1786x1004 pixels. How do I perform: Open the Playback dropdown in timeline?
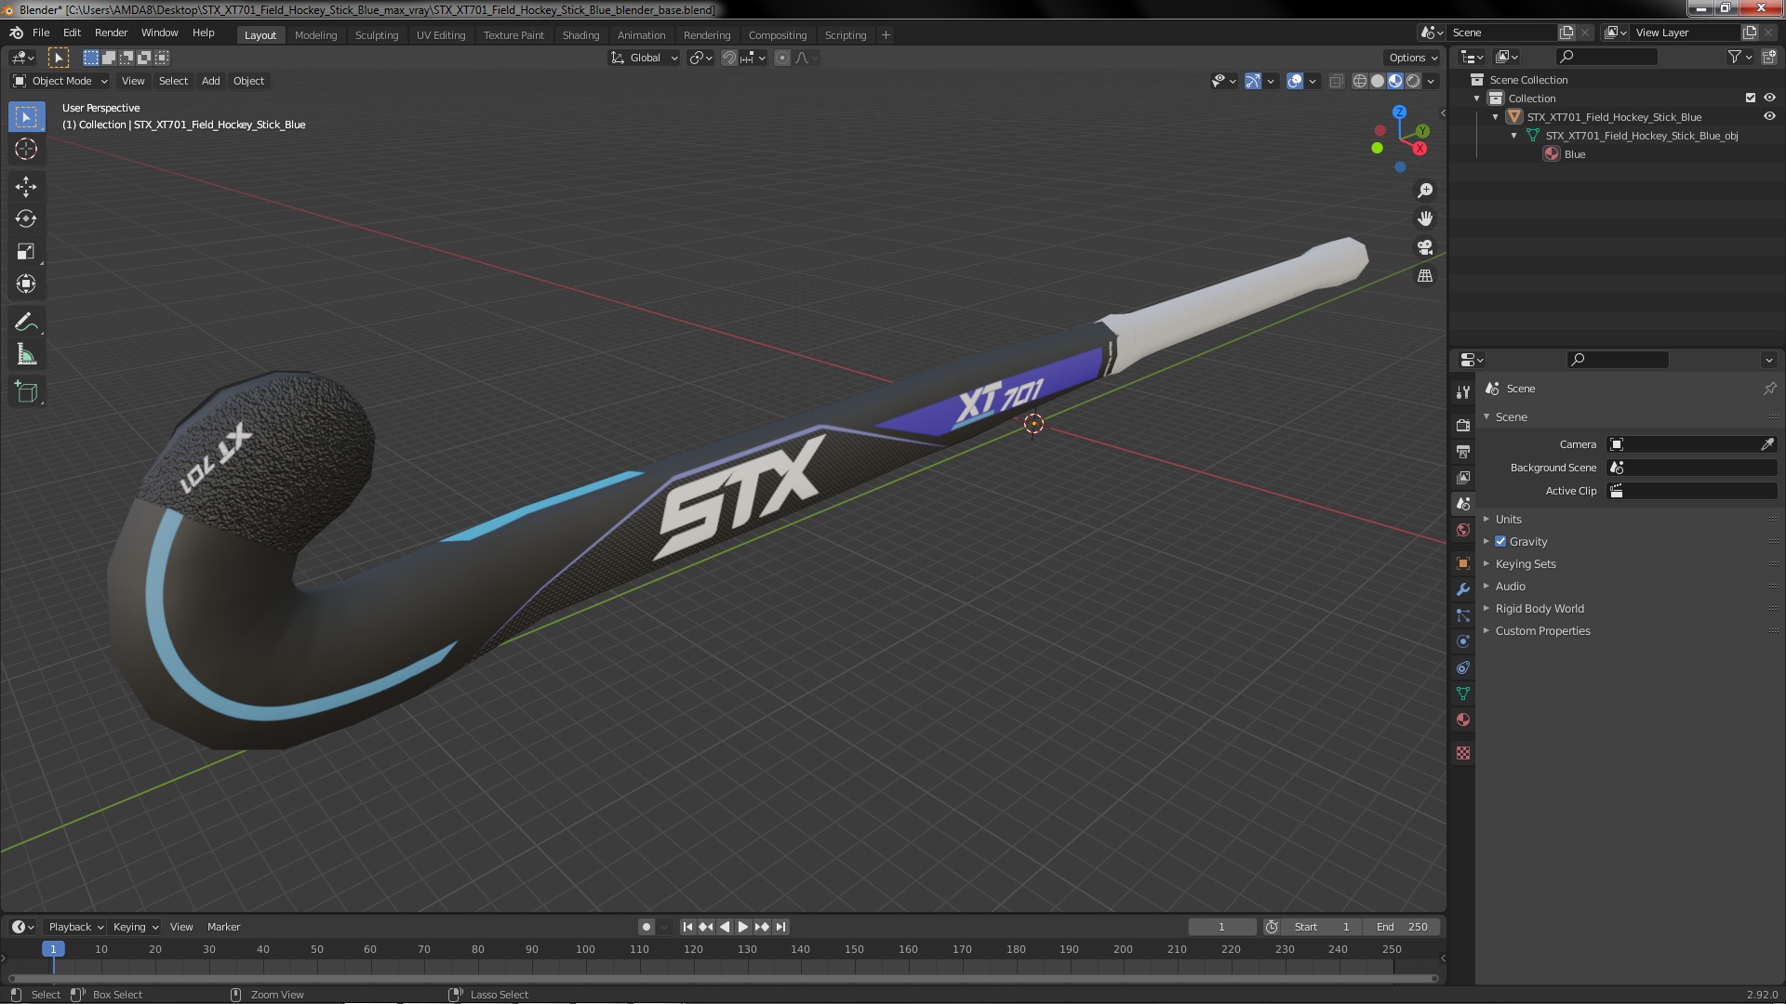point(75,927)
